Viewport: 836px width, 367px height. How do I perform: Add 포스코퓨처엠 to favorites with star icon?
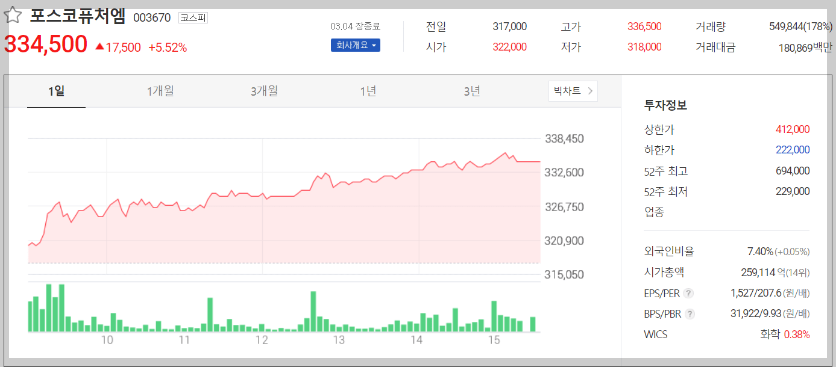[13, 16]
